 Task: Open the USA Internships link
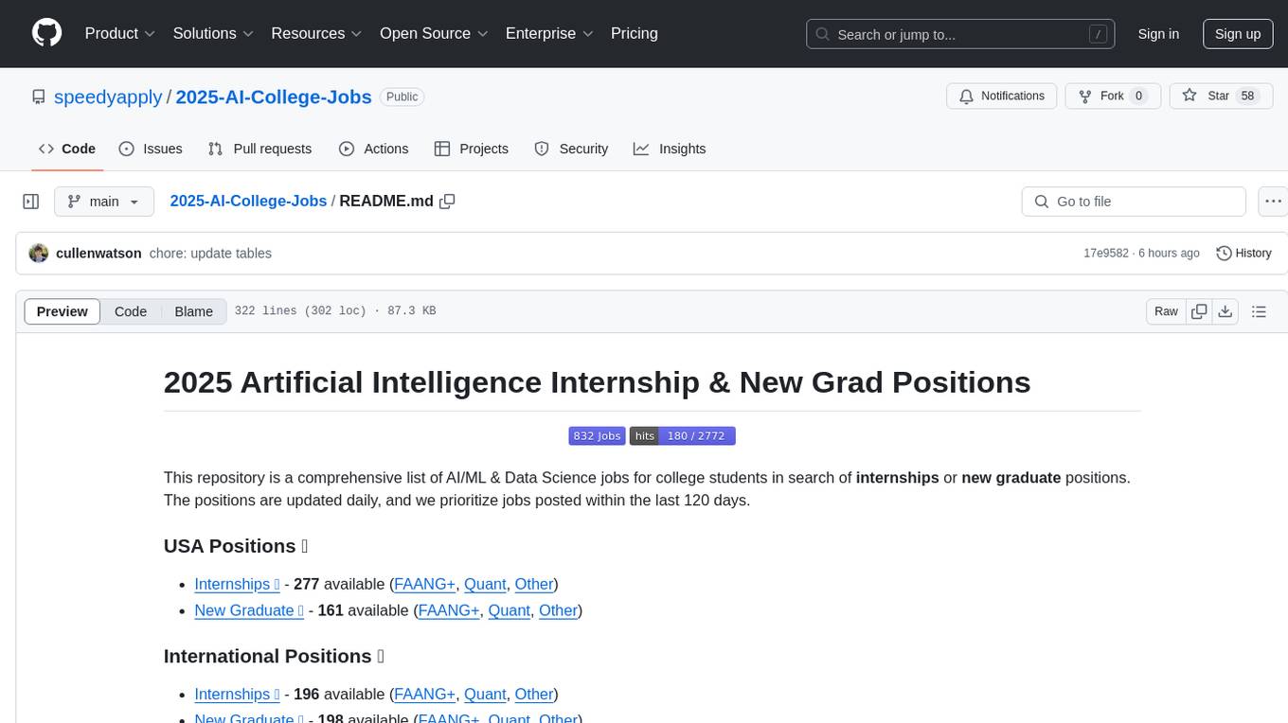pyautogui.click(x=237, y=584)
